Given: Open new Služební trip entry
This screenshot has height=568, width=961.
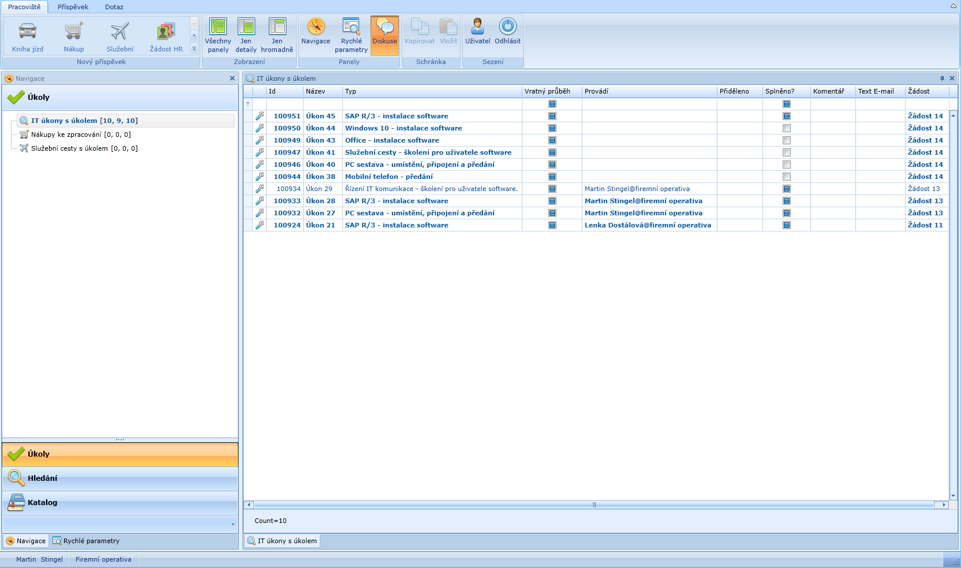Looking at the screenshot, I should coord(120,32).
